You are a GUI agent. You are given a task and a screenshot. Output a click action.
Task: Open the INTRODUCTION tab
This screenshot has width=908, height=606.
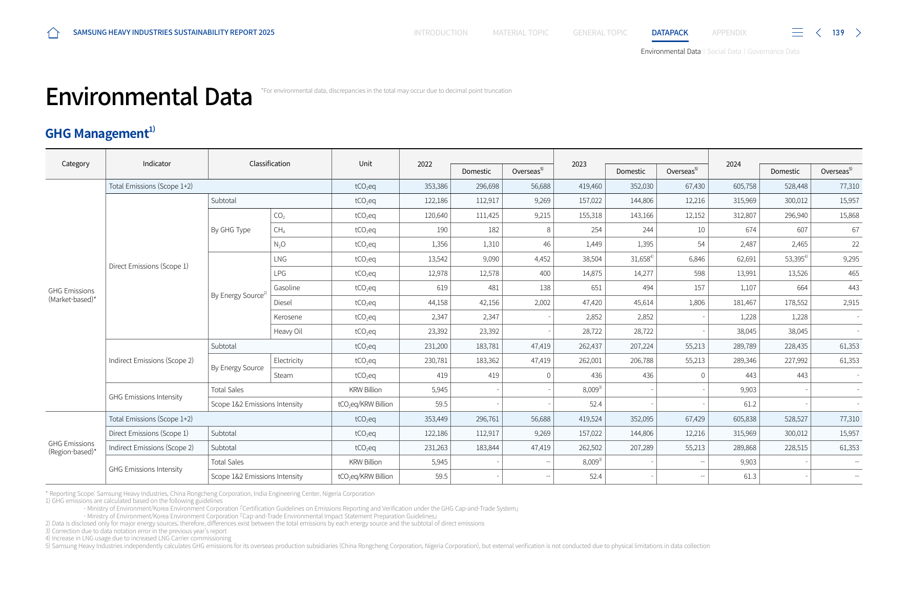pos(441,33)
